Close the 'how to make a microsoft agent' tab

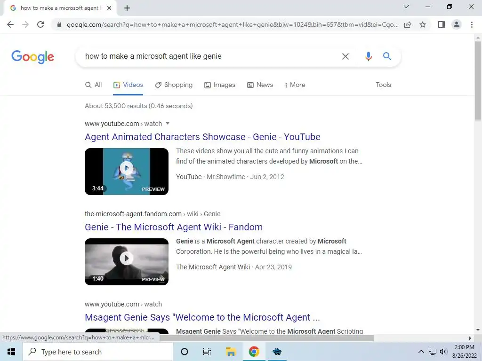click(x=109, y=8)
